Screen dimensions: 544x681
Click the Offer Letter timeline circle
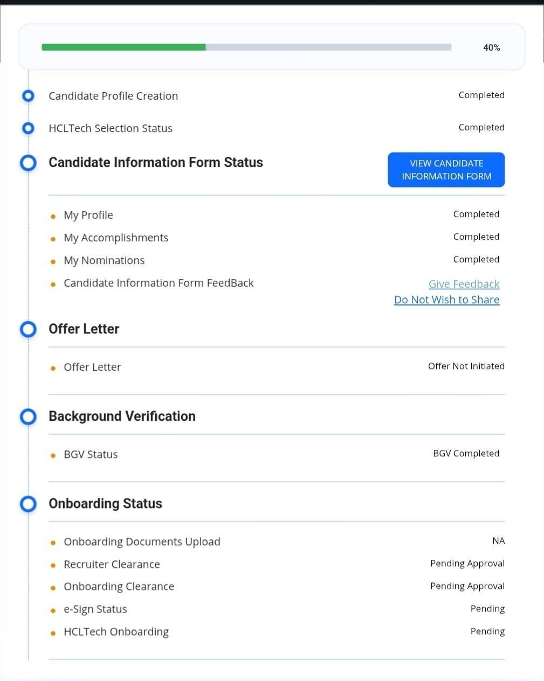pyautogui.click(x=28, y=329)
